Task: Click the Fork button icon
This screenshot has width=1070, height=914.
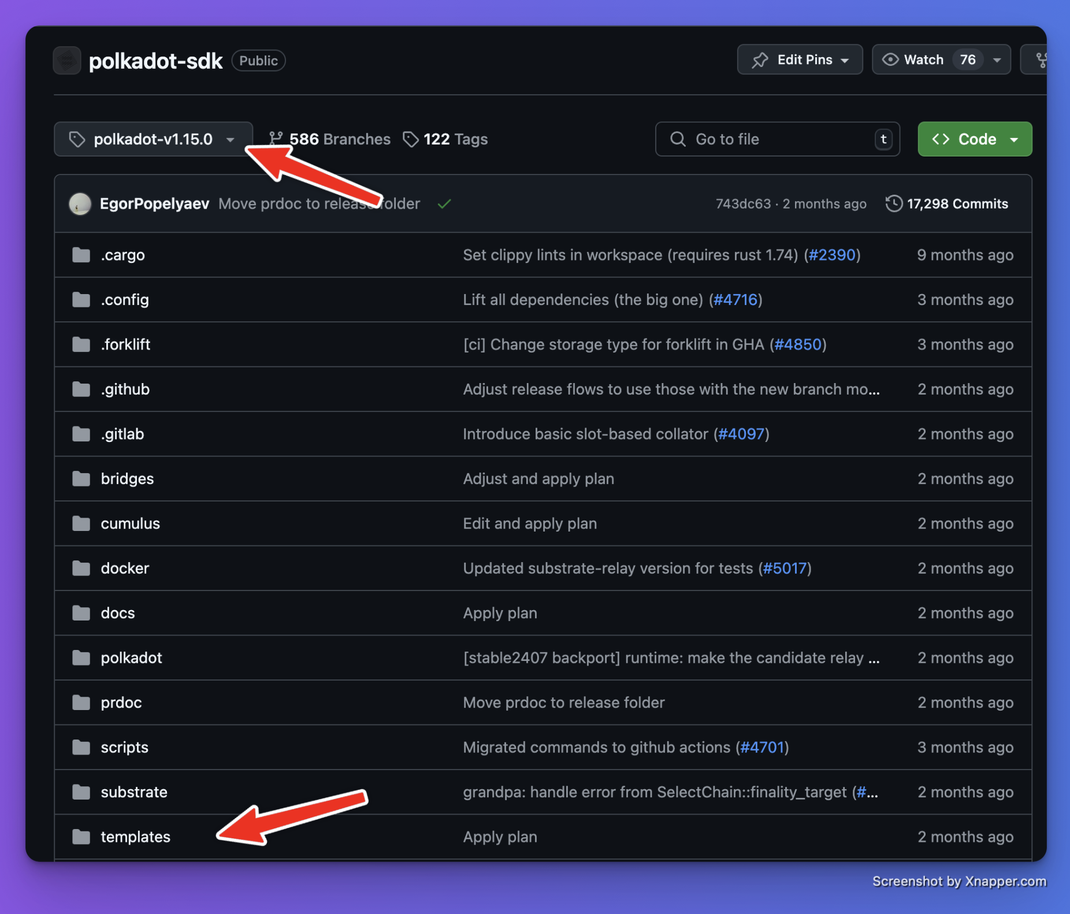Action: click(x=1041, y=60)
